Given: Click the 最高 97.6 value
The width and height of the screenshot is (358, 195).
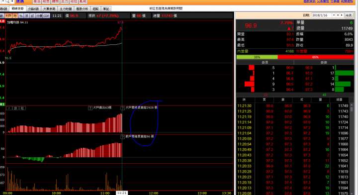Looking at the screenshot, I should click(290, 39).
